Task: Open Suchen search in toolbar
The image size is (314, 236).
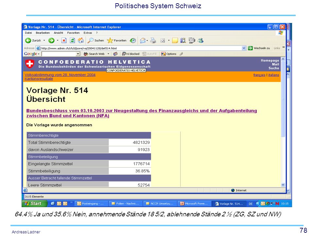Action: (x=96, y=41)
